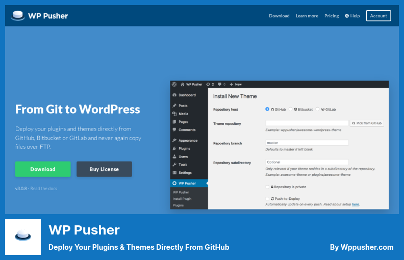
Task: Click the Comments icon in sidebar
Action: click(174, 129)
